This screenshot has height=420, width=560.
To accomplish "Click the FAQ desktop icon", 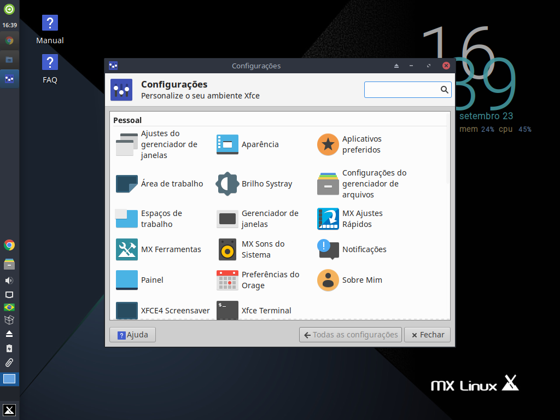I will point(50,69).
